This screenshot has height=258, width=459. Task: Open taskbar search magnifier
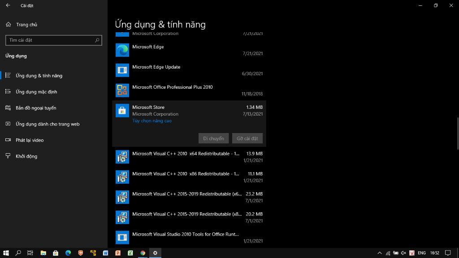point(18,253)
